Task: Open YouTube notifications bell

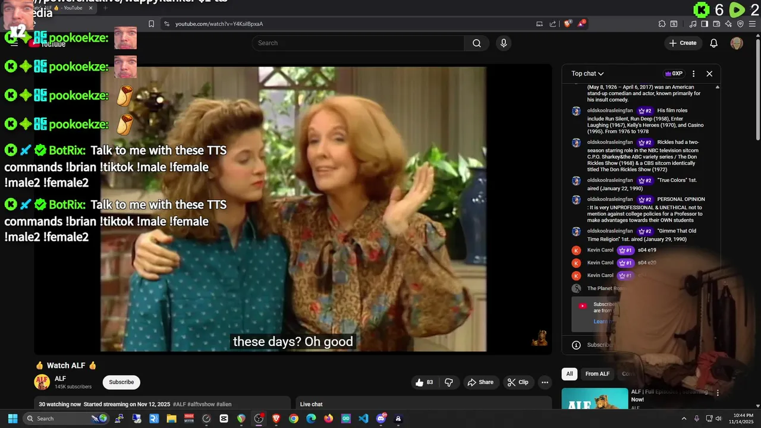Action: point(714,43)
